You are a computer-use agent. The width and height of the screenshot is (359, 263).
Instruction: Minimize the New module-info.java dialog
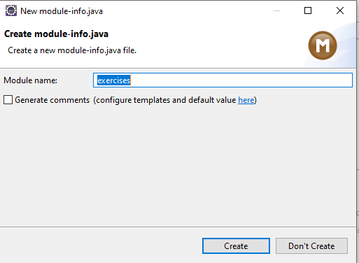pyautogui.click(x=276, y=10)
